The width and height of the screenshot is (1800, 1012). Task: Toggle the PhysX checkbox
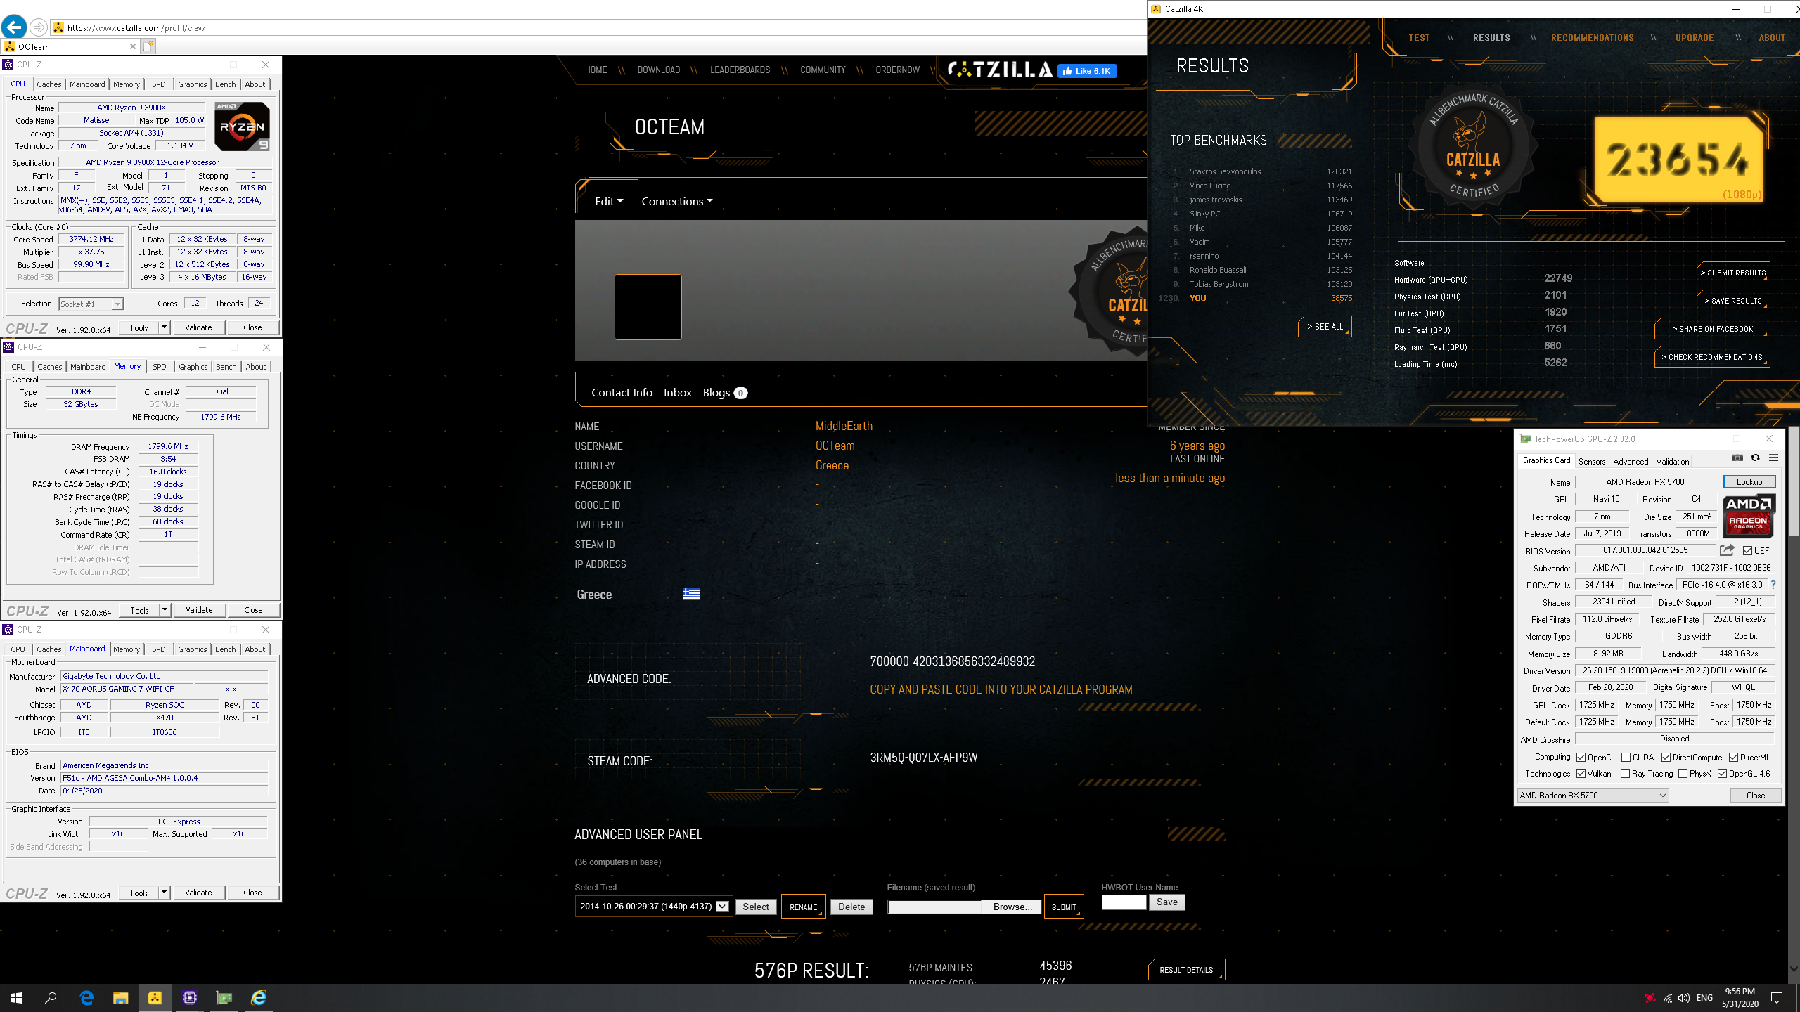click(1683, 774)
